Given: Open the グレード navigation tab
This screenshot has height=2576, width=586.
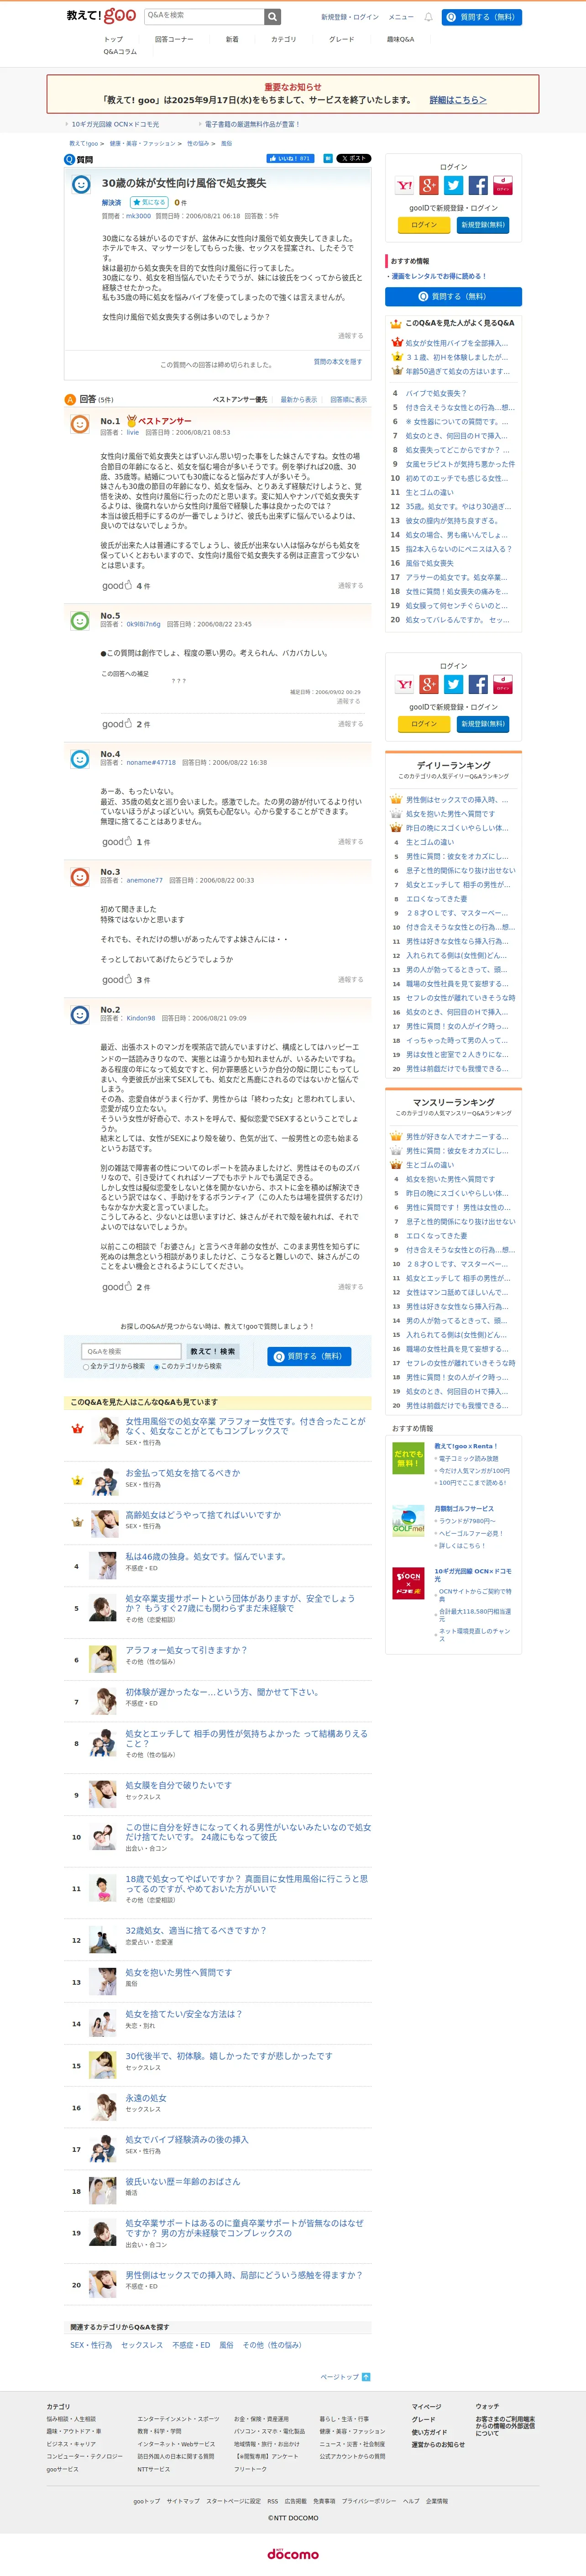Looking at the screenshot, I should [x=341, y=39].
